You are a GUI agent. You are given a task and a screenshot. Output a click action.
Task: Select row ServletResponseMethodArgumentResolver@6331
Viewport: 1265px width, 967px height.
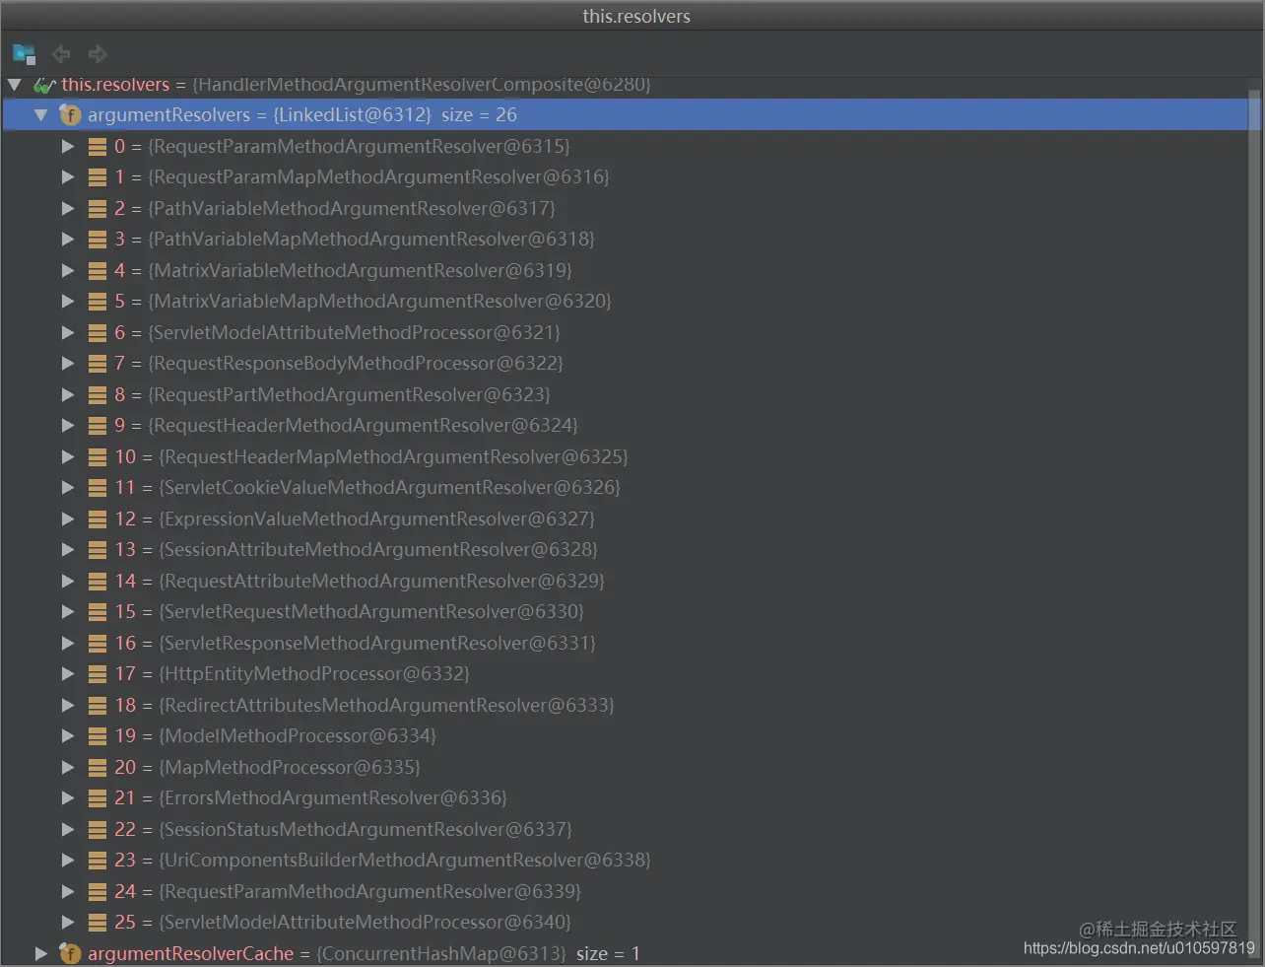pyautogui.click(x=625, y=643)
